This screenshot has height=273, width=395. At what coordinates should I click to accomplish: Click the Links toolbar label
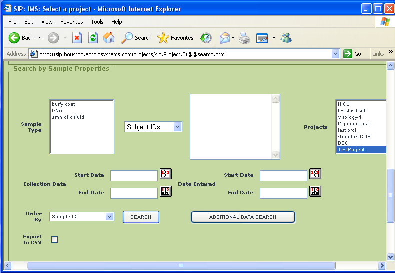point(378,54)
